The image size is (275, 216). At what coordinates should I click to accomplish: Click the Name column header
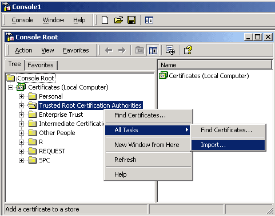pyautogui.click(x=215, y=65)
